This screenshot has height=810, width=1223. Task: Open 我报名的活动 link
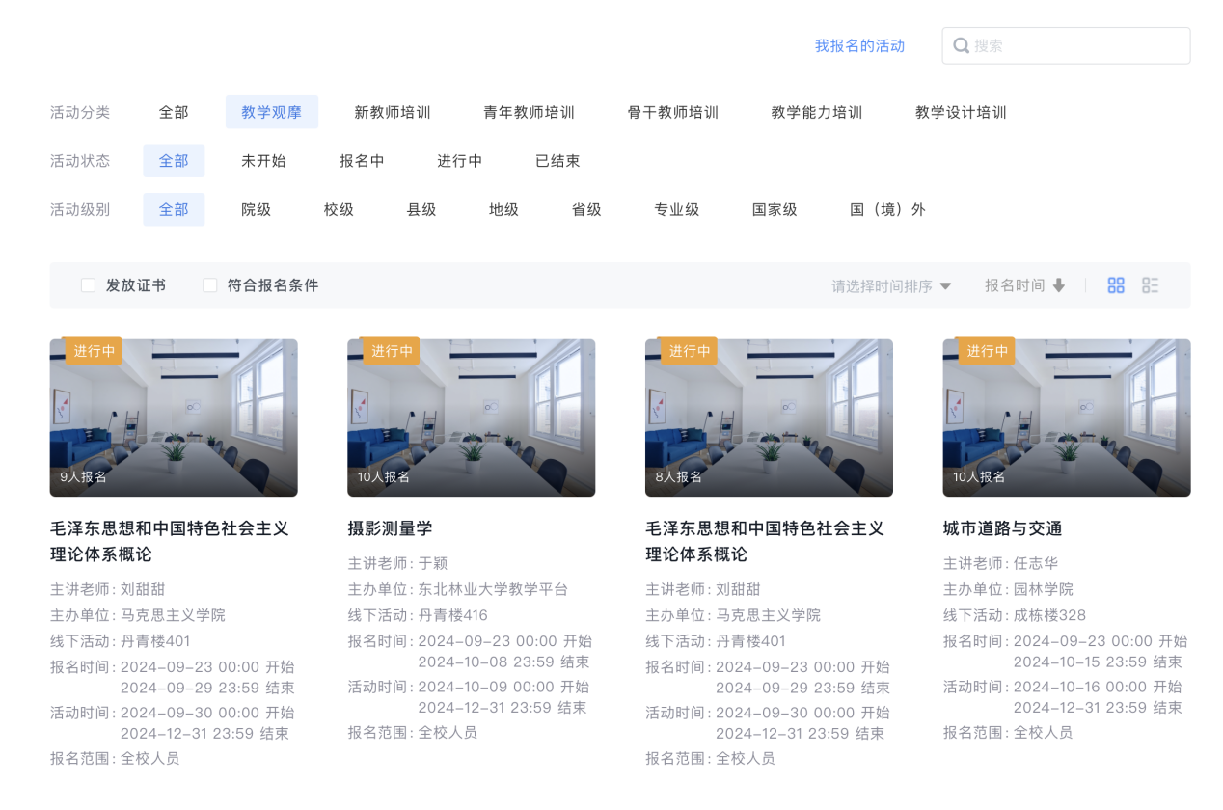click(859, 45)
